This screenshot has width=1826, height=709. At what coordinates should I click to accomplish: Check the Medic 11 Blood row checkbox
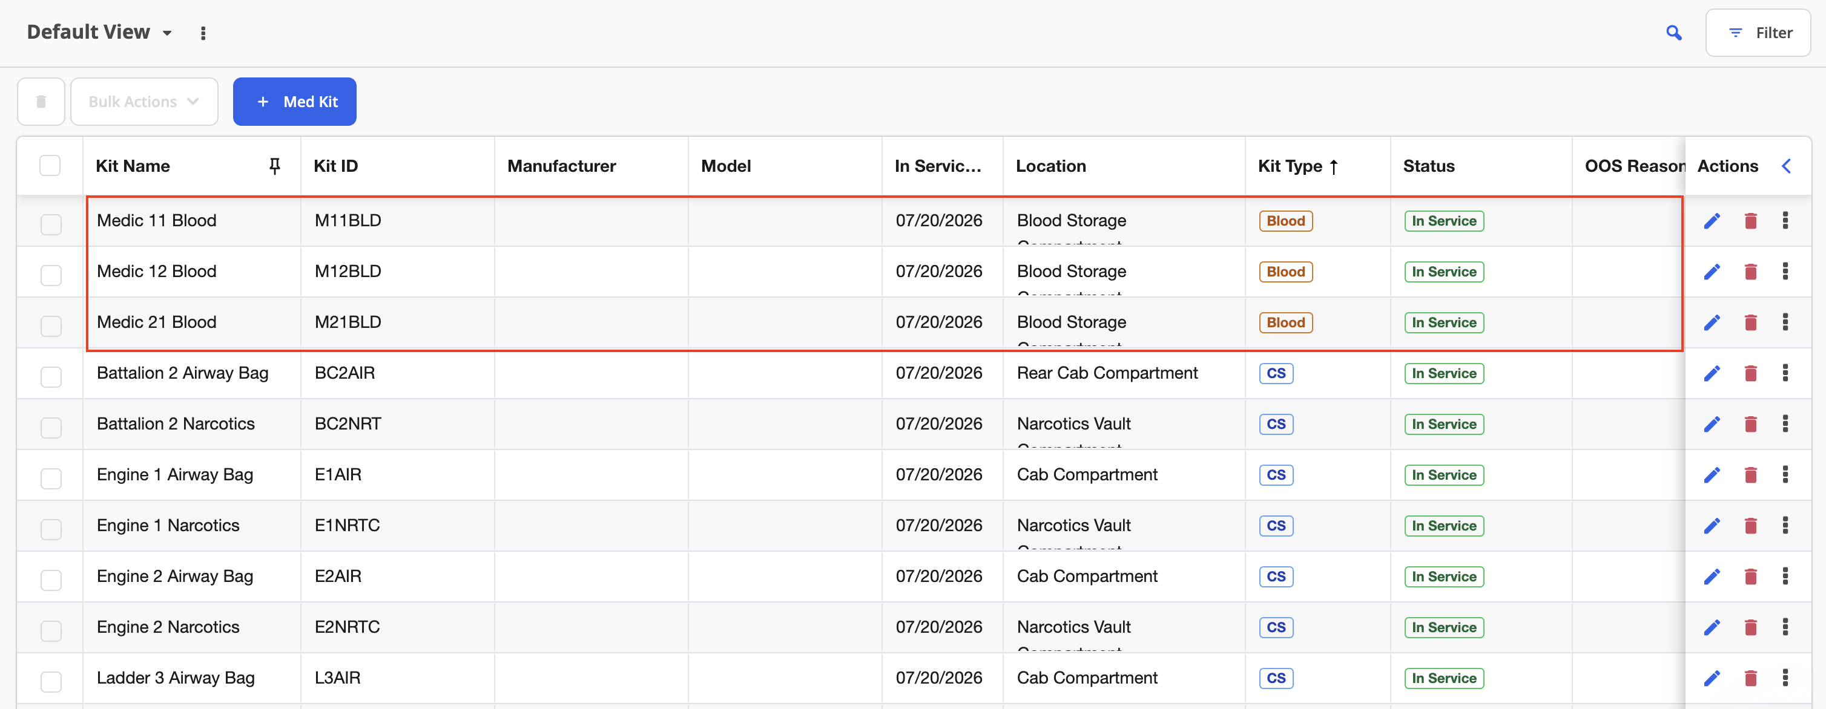click(51, 224)
